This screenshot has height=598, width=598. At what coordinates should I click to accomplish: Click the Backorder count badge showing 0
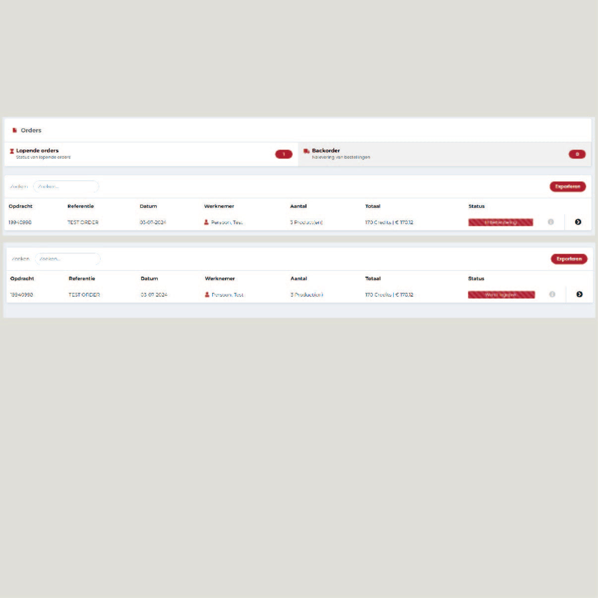click(577, 154)
